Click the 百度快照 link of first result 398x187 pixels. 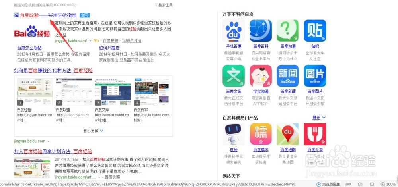click(111, 41)
